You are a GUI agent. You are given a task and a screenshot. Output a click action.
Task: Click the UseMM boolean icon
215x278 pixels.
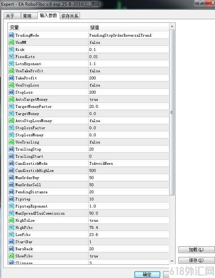[11, 42]
